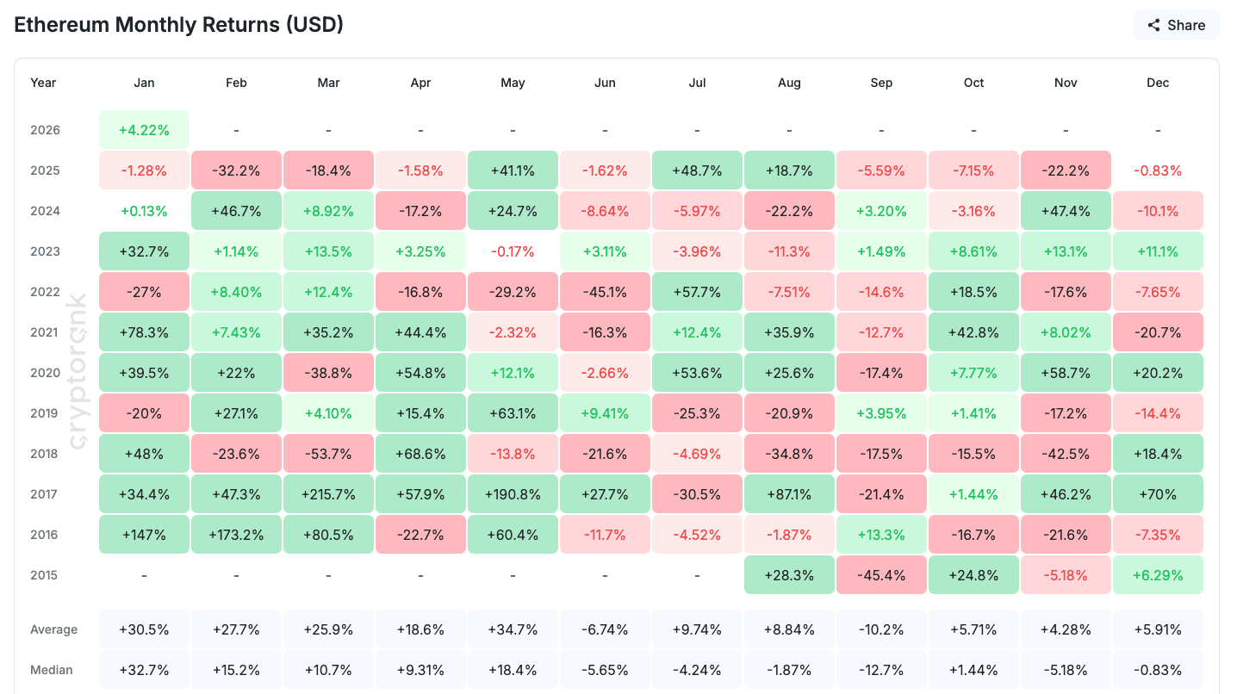
Task: Click the Share button icon
Action: point(1154,25)
